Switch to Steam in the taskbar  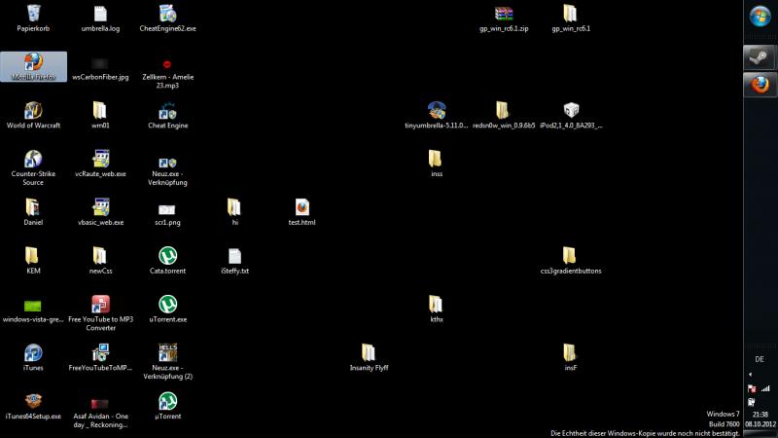point(759,57)
